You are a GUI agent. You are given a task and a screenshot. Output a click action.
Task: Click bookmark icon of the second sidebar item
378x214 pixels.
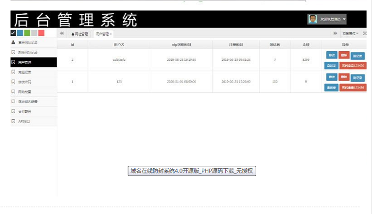point(13,52)
